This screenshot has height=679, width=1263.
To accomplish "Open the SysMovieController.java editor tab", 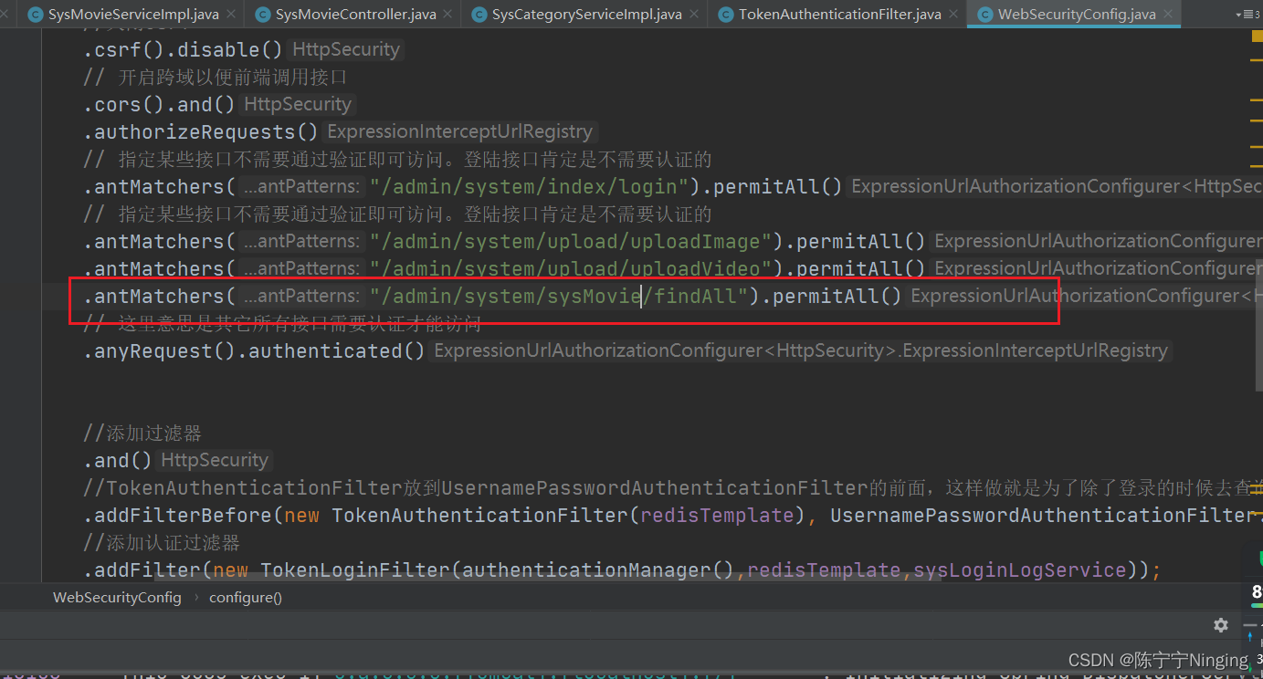I will coord(355,15).
